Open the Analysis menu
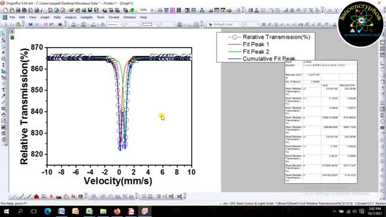The image size is (386, 217). click(71, 17)
